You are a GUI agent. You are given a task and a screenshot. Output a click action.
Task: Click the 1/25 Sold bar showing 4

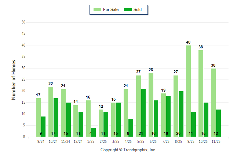(94, 132)
